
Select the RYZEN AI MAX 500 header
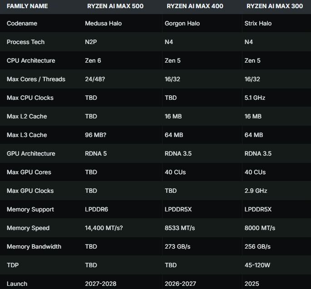[x=115, y=6]
